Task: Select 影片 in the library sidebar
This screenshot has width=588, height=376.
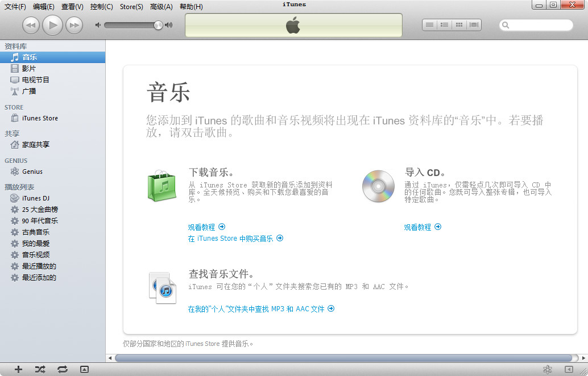Action: [52, 69]
